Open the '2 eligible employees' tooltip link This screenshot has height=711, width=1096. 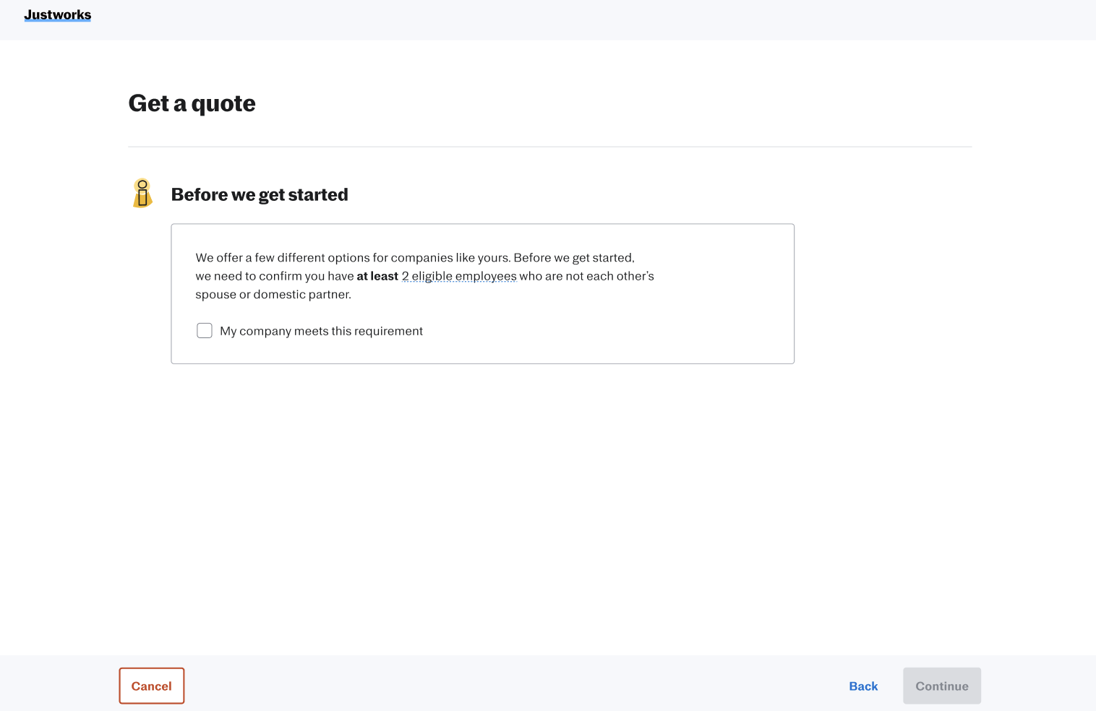pos(459,276)
